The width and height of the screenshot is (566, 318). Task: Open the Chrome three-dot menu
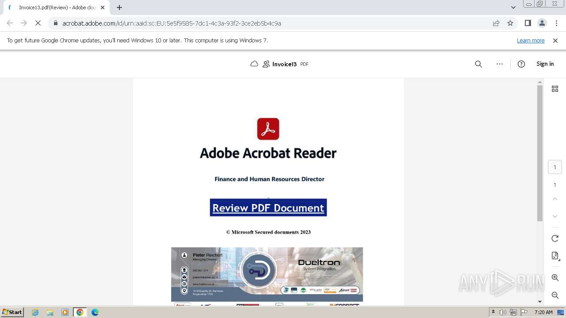coord(556,23)
